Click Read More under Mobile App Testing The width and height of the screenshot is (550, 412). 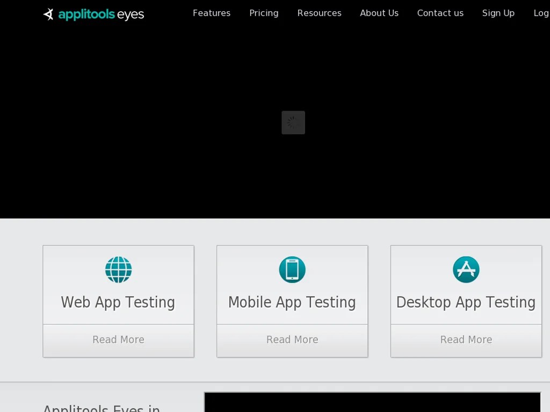pos(292,340)
